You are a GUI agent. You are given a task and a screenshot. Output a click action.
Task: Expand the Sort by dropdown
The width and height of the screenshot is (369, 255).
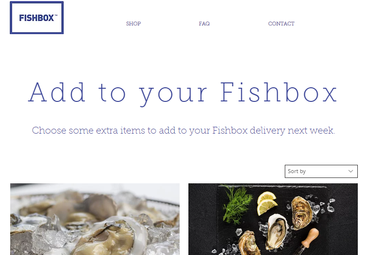321,171
